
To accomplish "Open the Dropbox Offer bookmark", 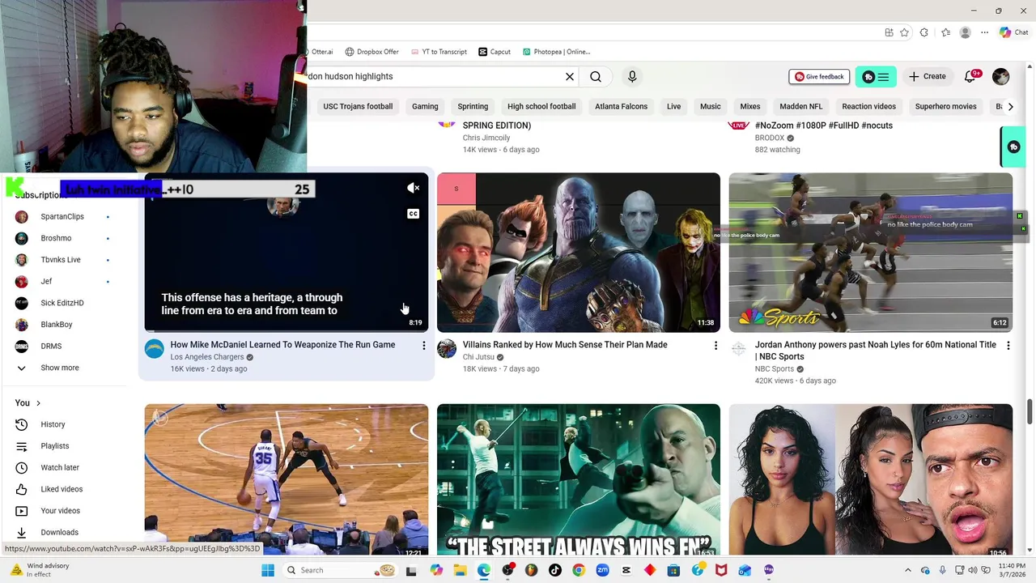I will point(372,52).
